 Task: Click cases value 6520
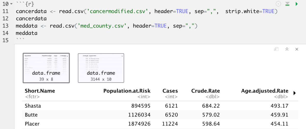[x=172, y=115]
